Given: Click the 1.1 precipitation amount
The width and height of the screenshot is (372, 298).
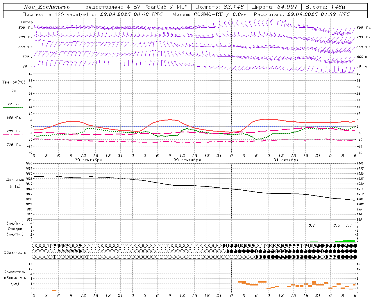Looking at the screenshot, I should [x=349, y=226].
